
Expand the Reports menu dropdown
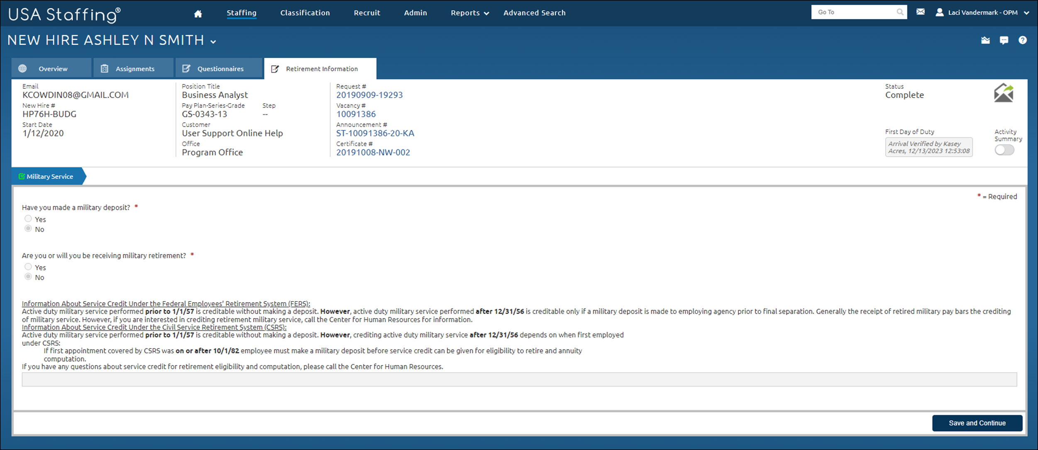470,13
